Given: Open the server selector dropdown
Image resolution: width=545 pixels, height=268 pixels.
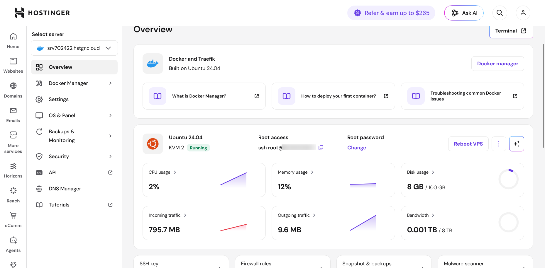Looking at the screenshot, I should tap(75, 48).
